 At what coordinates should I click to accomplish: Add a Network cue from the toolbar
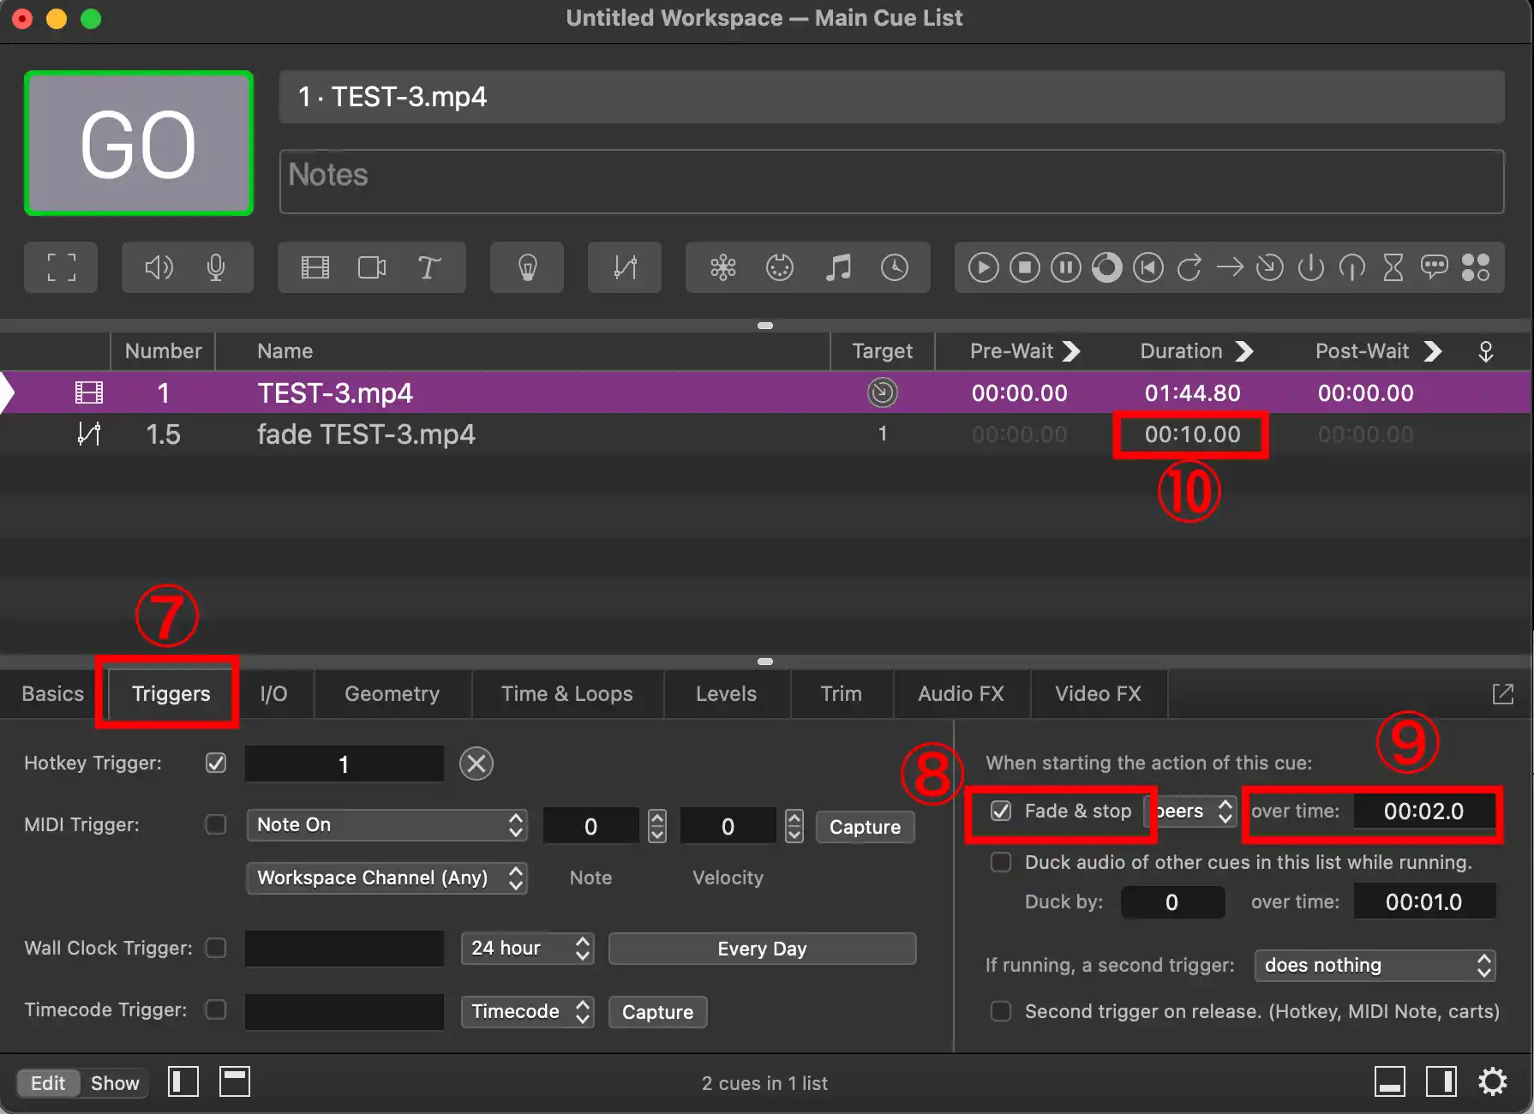point(723,268)
